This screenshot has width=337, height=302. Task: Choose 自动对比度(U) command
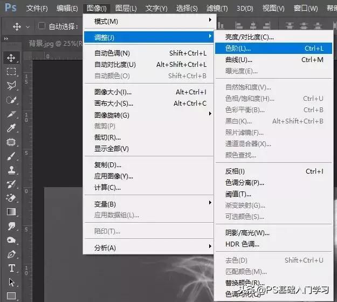[148, 65]
